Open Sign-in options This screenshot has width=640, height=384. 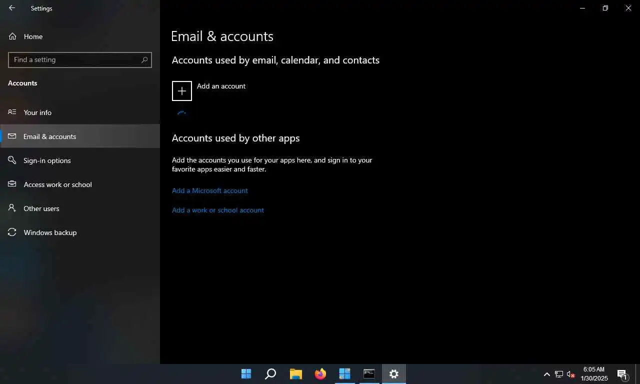(x=80, y=160)
